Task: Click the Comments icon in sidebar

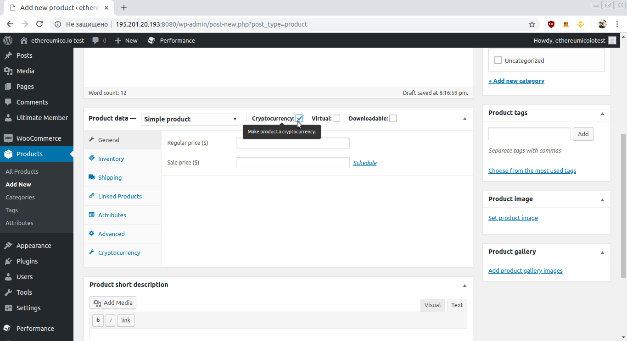Action: click(8, 102)
